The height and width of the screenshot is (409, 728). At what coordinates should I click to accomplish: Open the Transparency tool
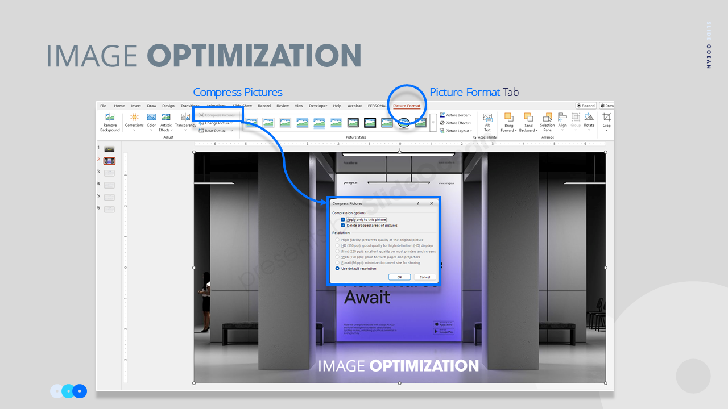(x=185, y=122)
